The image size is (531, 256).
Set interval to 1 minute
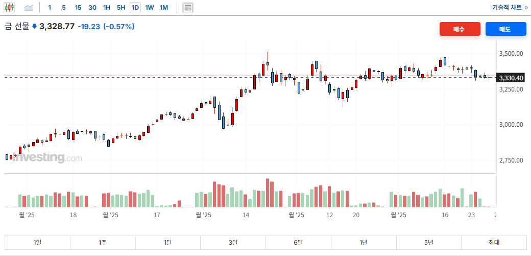click(50, 8)
